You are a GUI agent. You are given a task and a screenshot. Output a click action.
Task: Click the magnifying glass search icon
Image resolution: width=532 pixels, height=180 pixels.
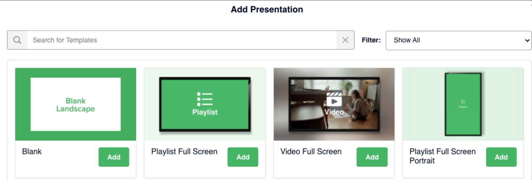coord(17,40)
